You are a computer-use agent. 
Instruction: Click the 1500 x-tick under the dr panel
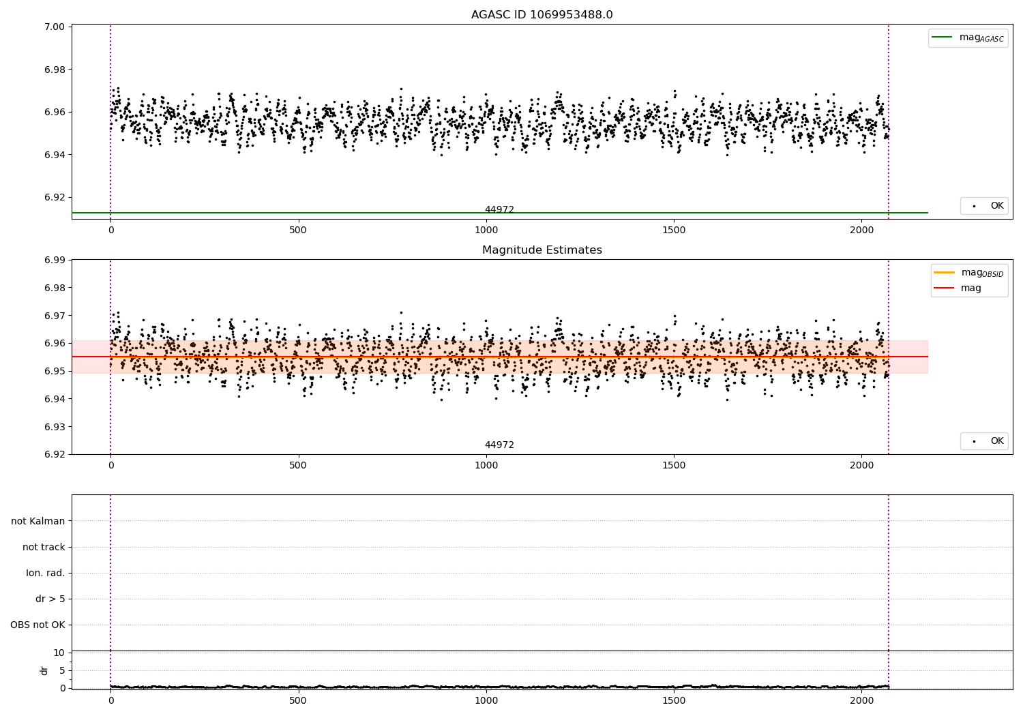[674, 700]
